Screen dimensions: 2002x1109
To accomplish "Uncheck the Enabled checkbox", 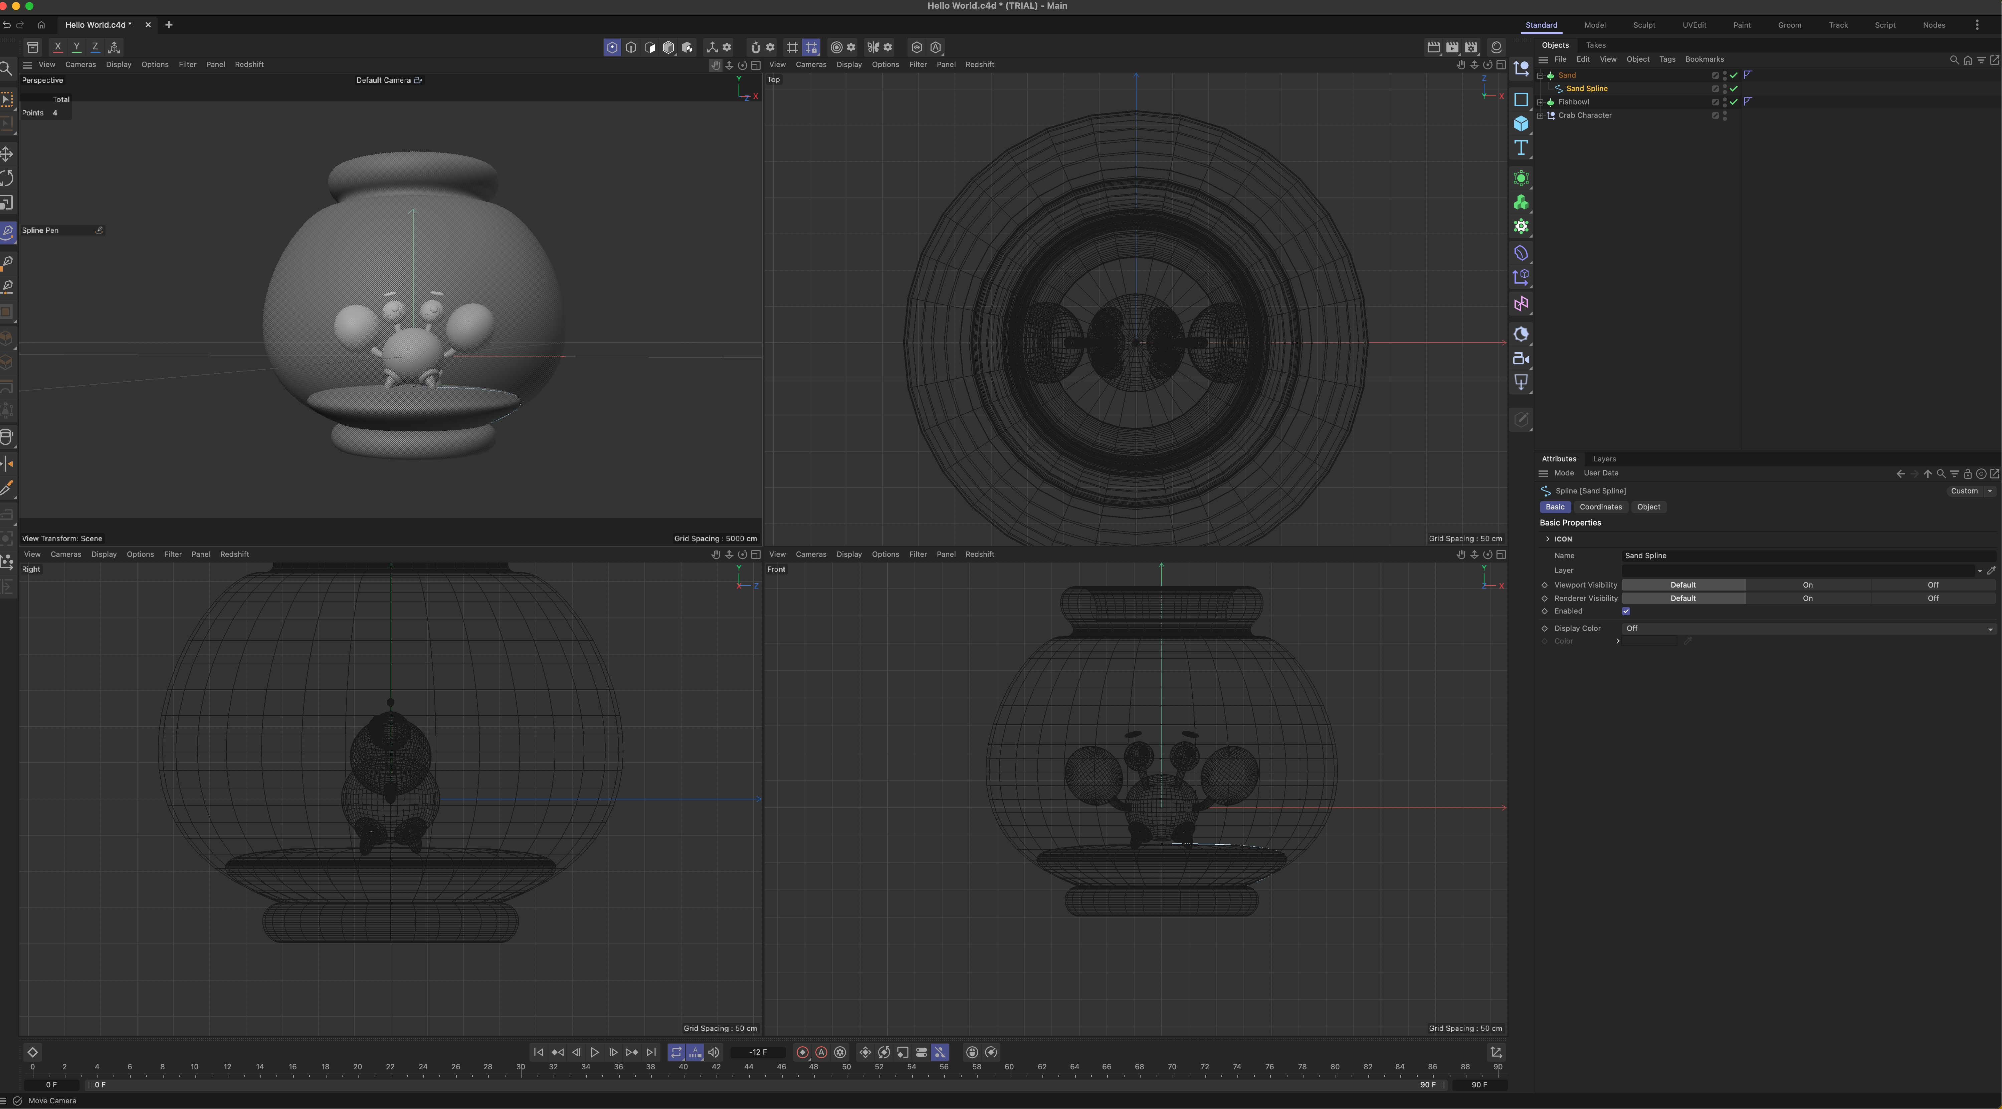I will [x=1626, y=611].
